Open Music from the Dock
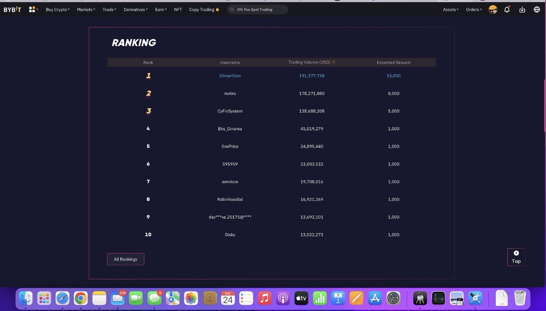Viewport: 546px width, 311px height. pos(264,299)
